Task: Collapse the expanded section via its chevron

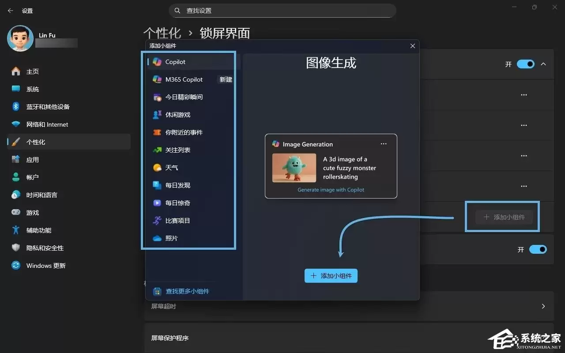Action: pyautogui.click(x=543, y=64)
